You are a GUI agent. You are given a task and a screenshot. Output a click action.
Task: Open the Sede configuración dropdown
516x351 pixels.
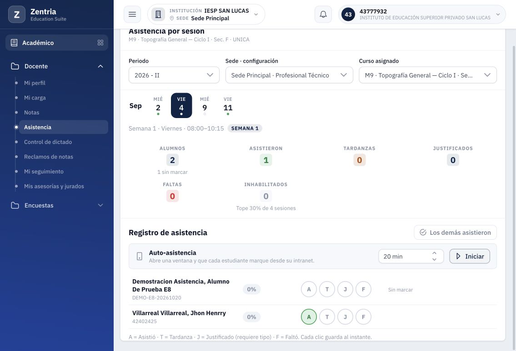(289, 75)
